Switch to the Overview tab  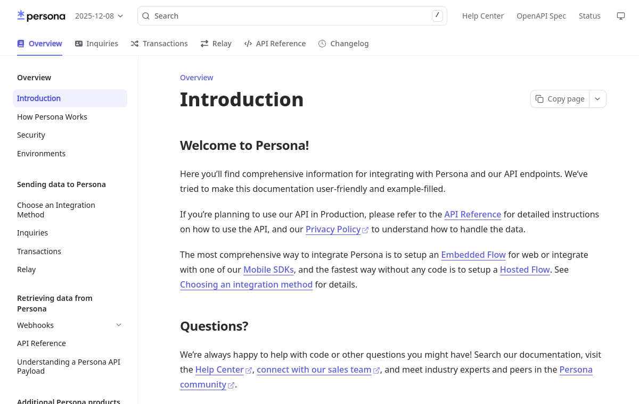pyautogui.click(x=39, y=44)
